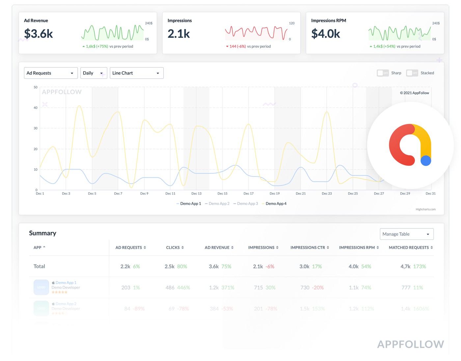The height and width of the screenshot is (361, 461).
Task: Click the Google AdMob logo icon
Action: pyautogui.click(x=410, y=145)
